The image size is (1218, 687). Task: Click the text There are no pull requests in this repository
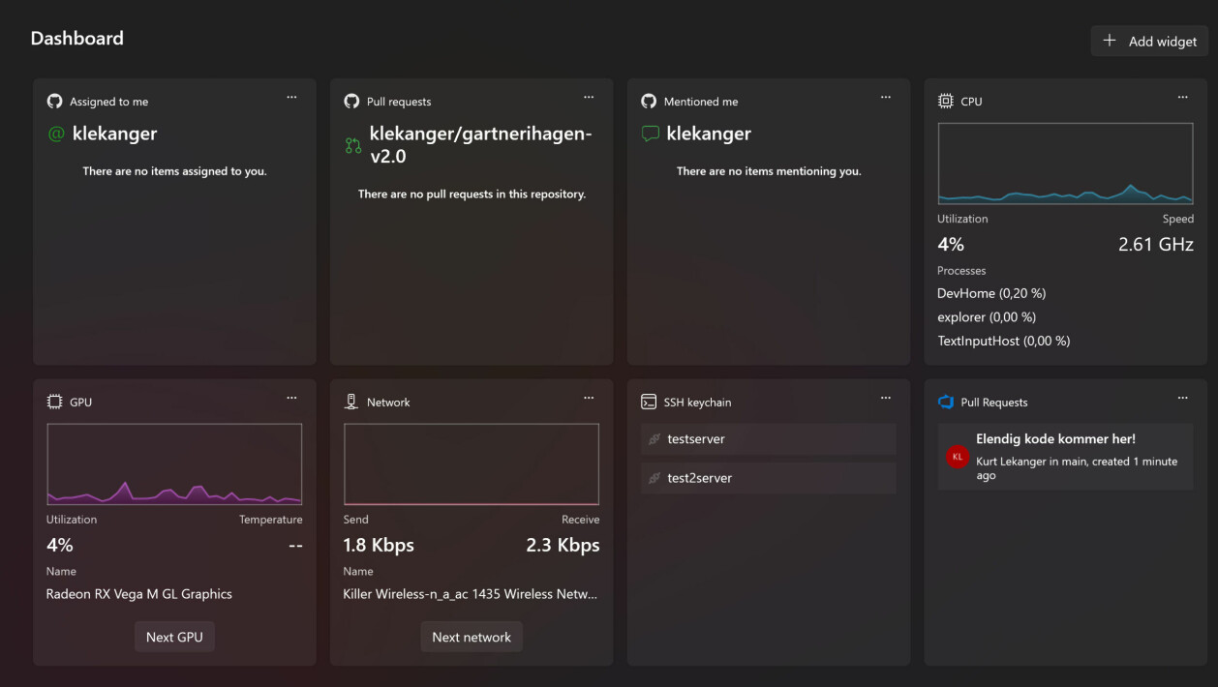(472, 194)
